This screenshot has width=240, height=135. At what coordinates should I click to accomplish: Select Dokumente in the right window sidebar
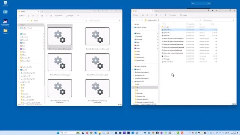click(139, 39)
